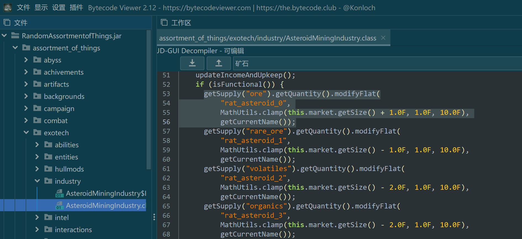The image size is (522, 239).
Task: Click the AsteroidMiningIndustry$I class file icon
Action: pos(59,193)
